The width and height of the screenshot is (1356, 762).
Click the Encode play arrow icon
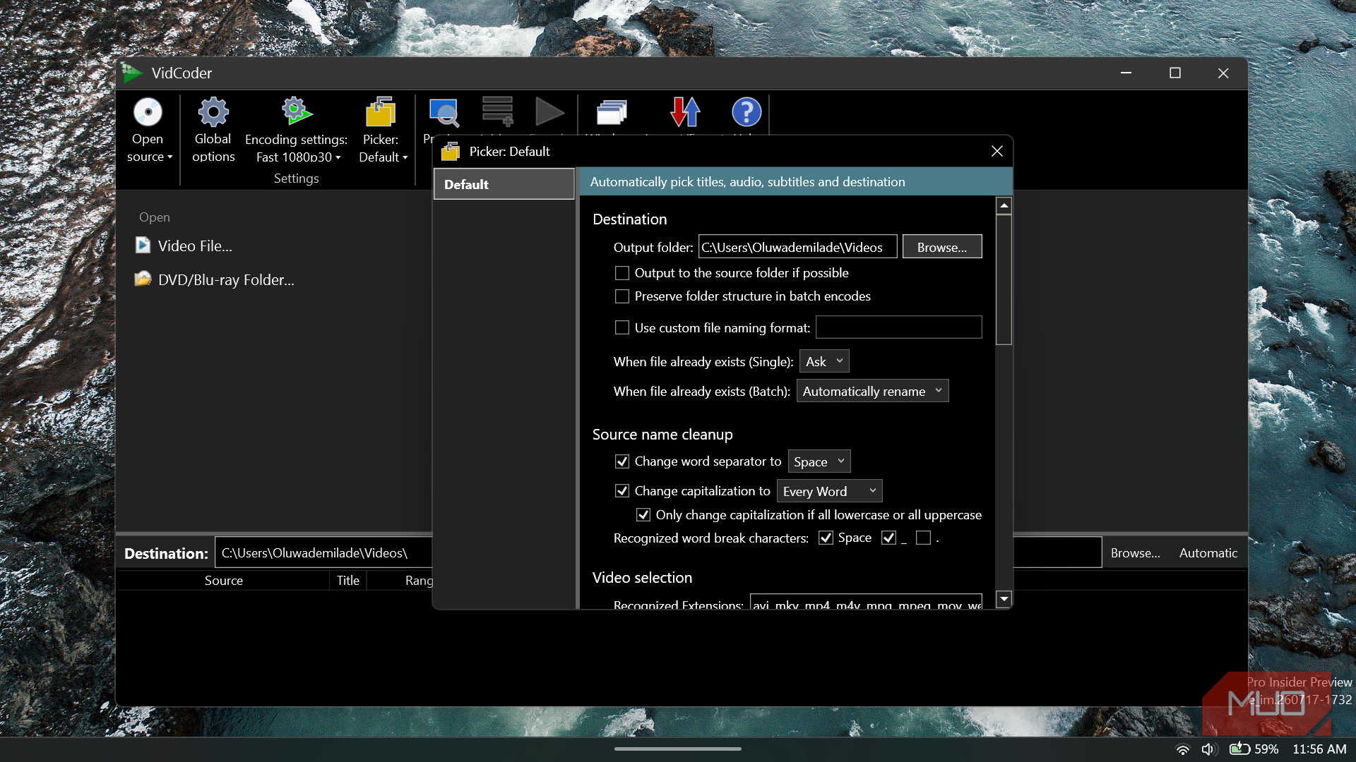(x=549, y=111)
